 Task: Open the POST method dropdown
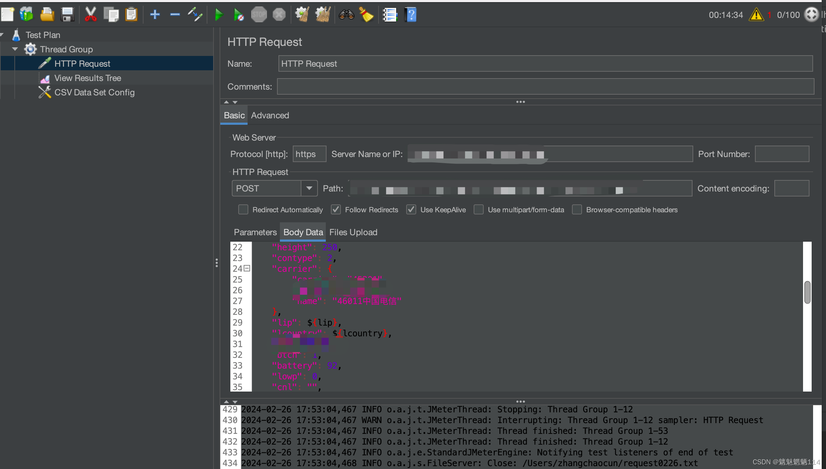coord(309,188)
